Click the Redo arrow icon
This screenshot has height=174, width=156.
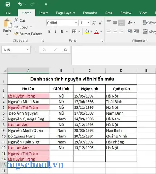[33, 4]
